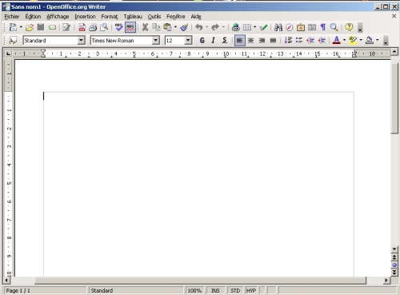Paste clipboard contents icon
400x295 pixels.
pos(167,27)
